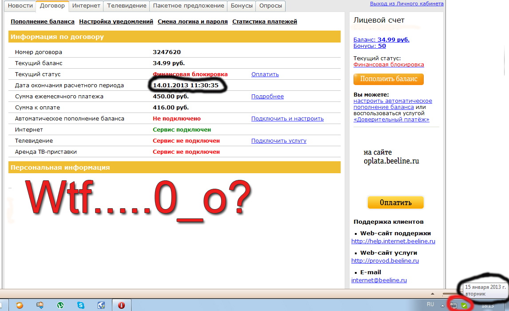
Task: Open the orange ball taskbar application
Action: pyautogui.click(x=20, y=305)
